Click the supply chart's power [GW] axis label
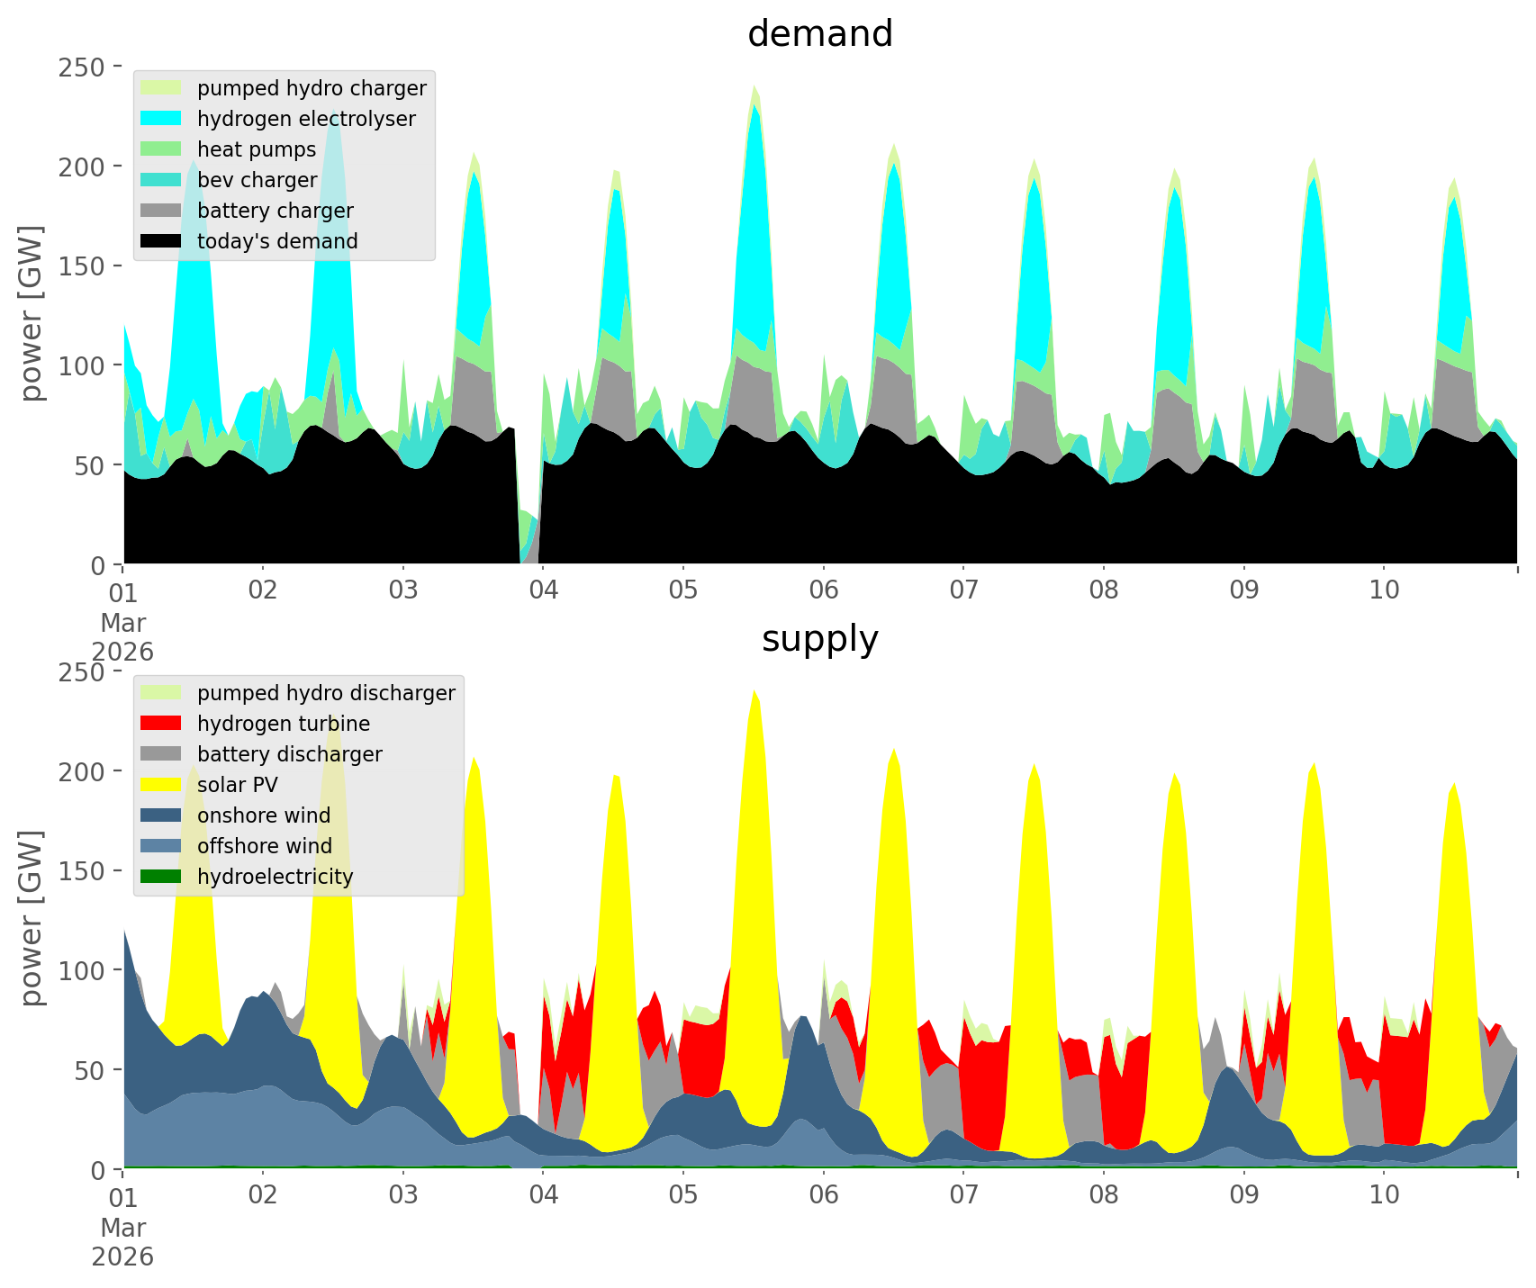1536x1288 pixels. [32, 918]
